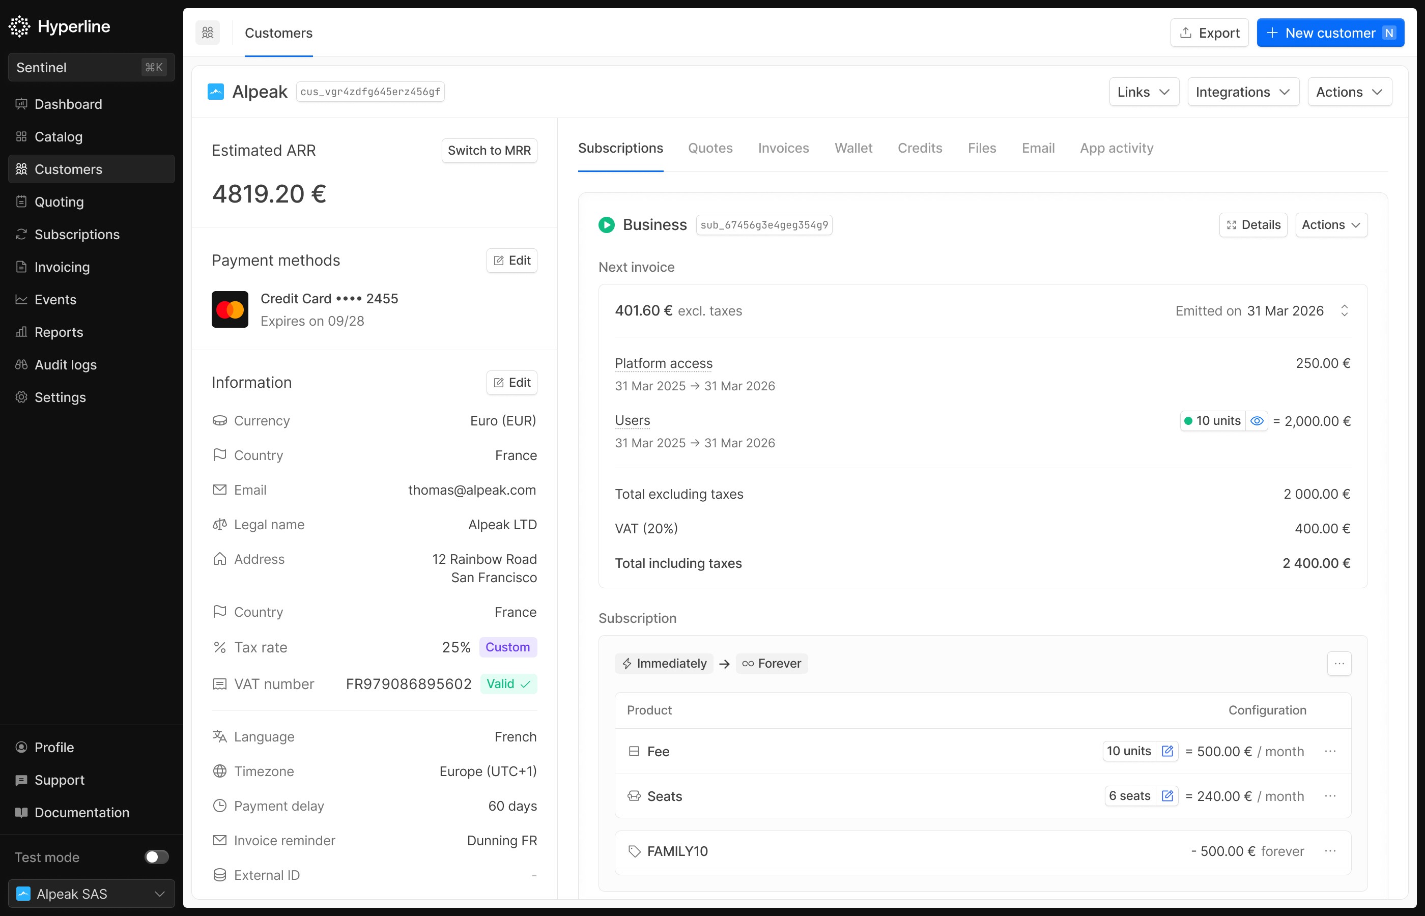Click the cus_vgr4zdfg645erz456gf ID badge

tap(370, 92)
